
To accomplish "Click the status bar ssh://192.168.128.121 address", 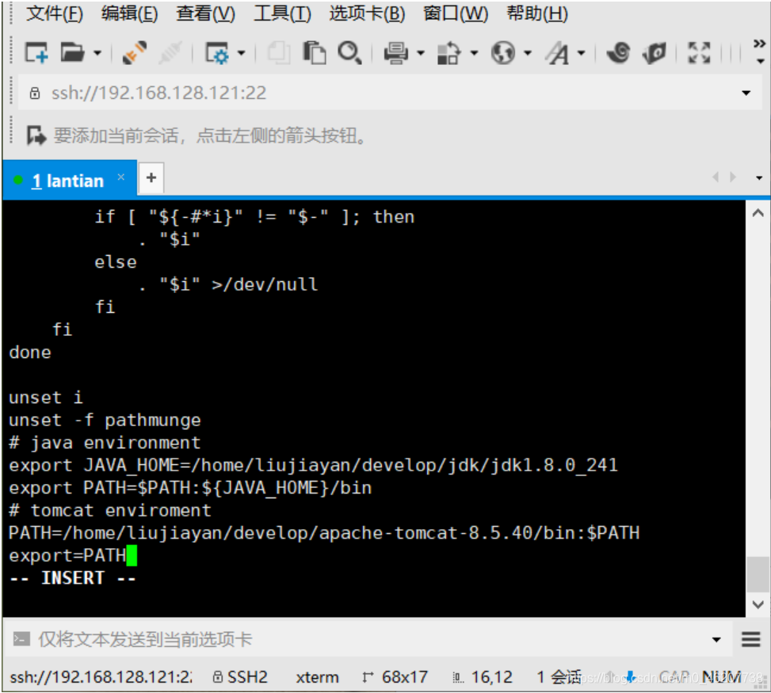I will 101,677.
